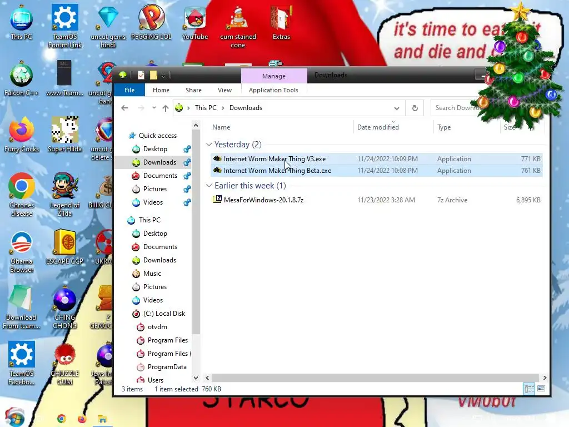Screen dimensions: 569x427
Task: Click the Internet Worm Maker Thing V3.exe file icon
Action: (217, 158)
